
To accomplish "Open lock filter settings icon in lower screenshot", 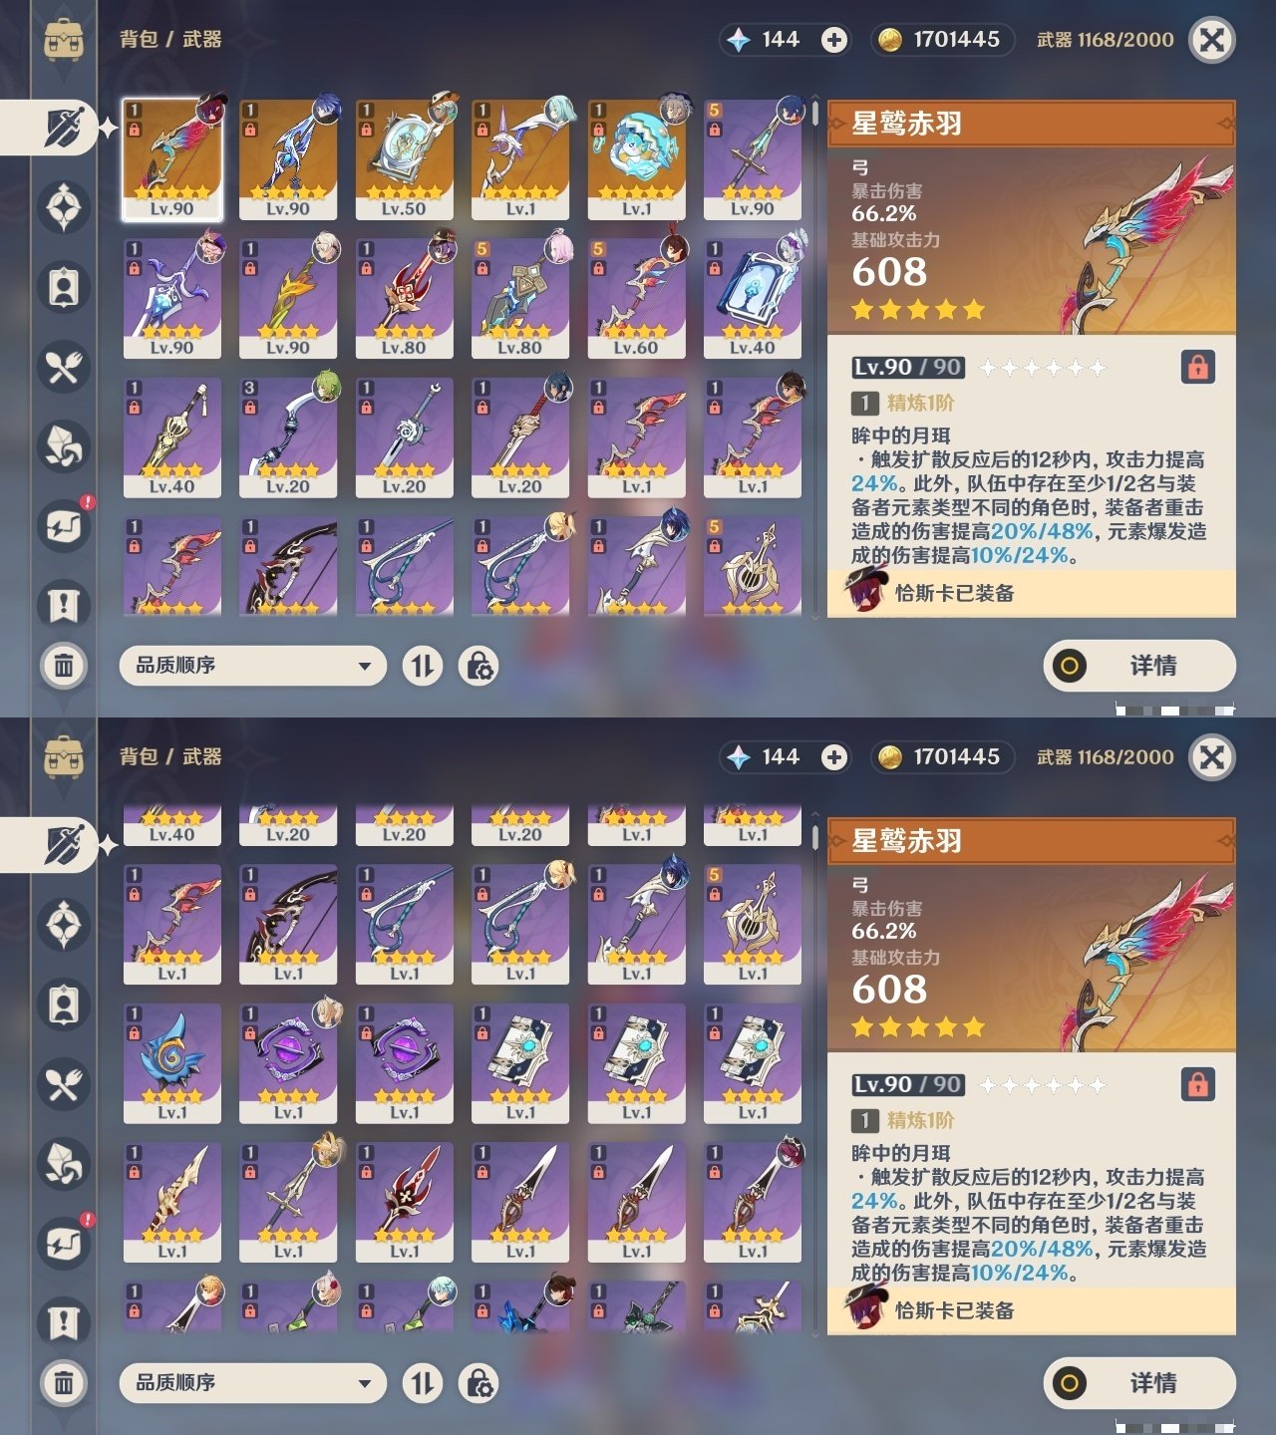I will click(478, 1383).
